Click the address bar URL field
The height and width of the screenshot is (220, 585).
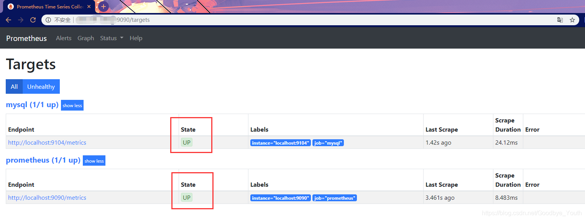click(311, 20)
